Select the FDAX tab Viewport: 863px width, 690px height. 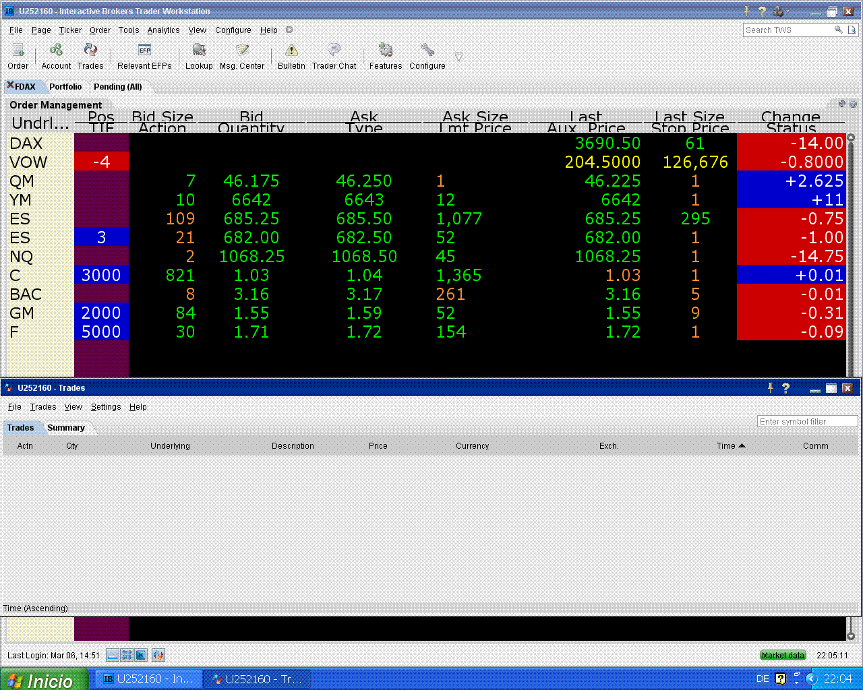[x=26, y=87]
